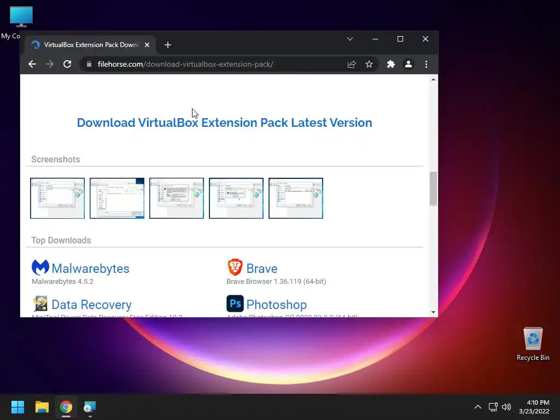Click the Screenshots section heading
560x420 pixels.
coord(56,159)
